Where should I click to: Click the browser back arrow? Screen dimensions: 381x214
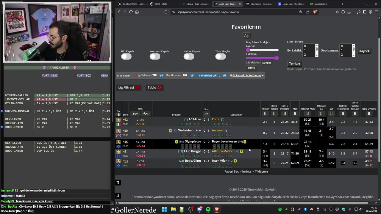(119, 12)
